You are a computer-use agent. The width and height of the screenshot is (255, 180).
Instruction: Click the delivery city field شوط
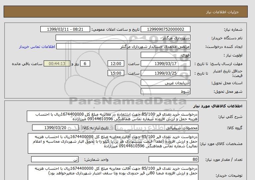coord(165,91)
